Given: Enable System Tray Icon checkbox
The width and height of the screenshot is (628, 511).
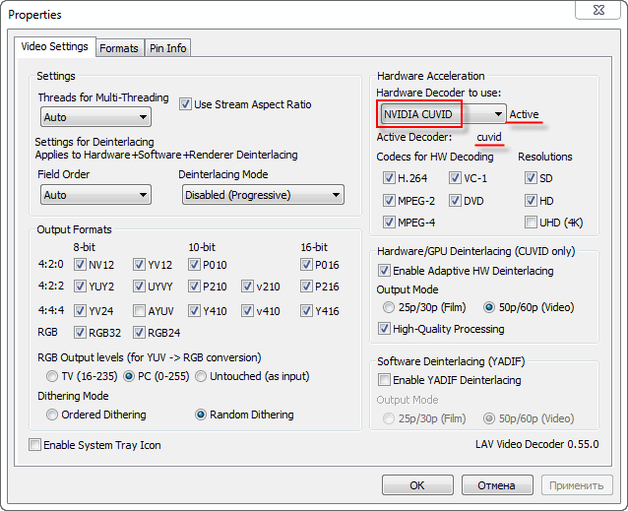Looking at the screenshot, I should pyautogui.click(x=35, y=445).
